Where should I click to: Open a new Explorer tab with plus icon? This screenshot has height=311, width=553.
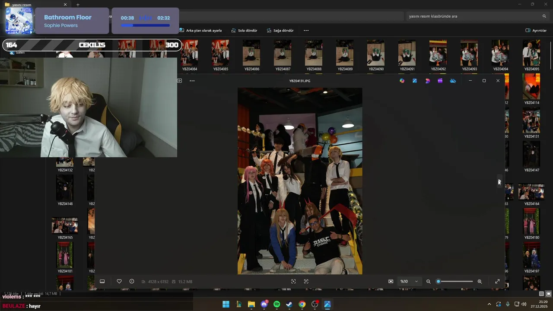[78, 5]
